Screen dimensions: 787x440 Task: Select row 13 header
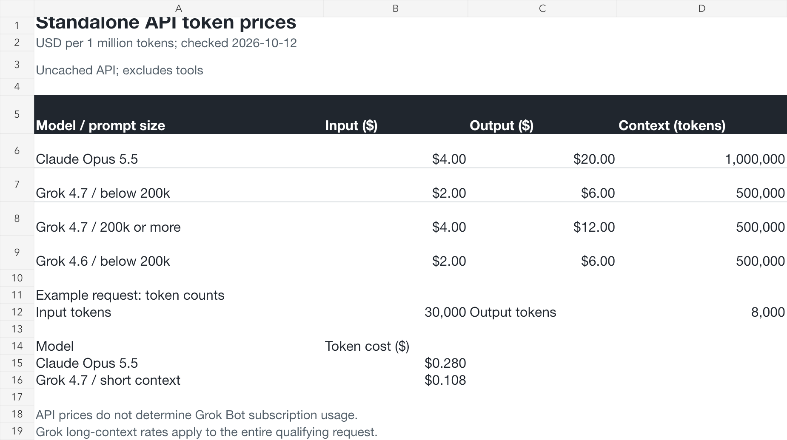[17, 329]
